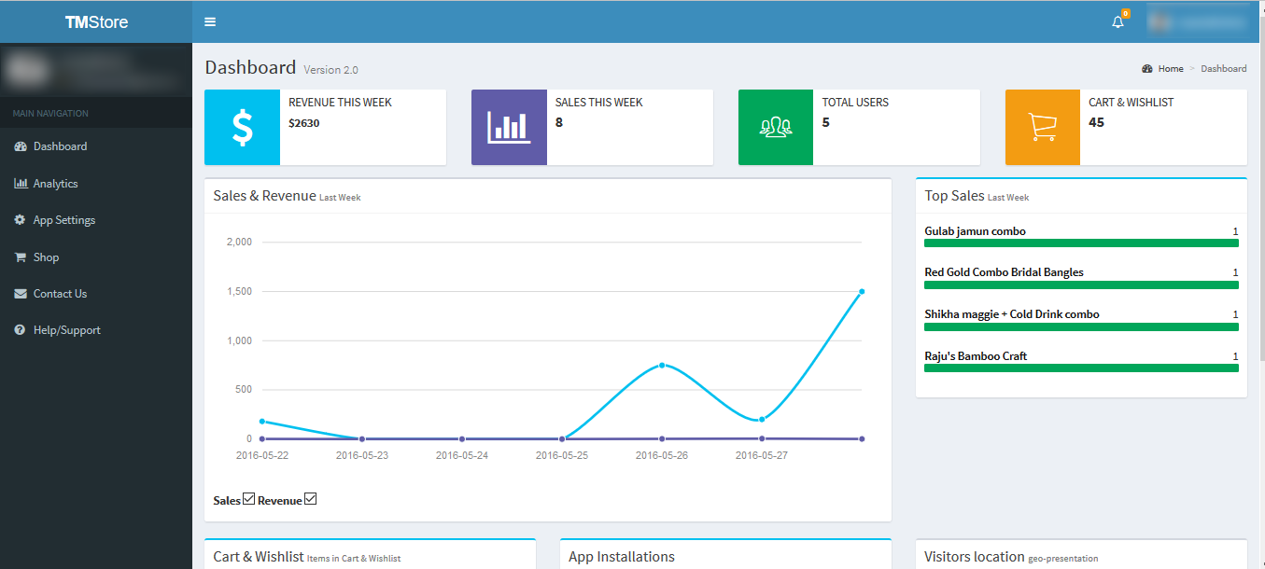This screenshot has width=1265, height=569.
Task: Open Contact Us in main navigation
Action: [x=96, y=294]
